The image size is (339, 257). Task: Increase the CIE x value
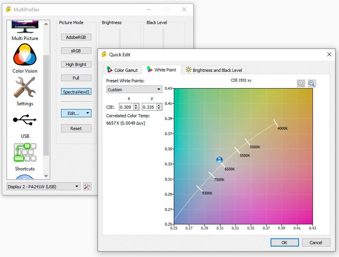(136, 105)
